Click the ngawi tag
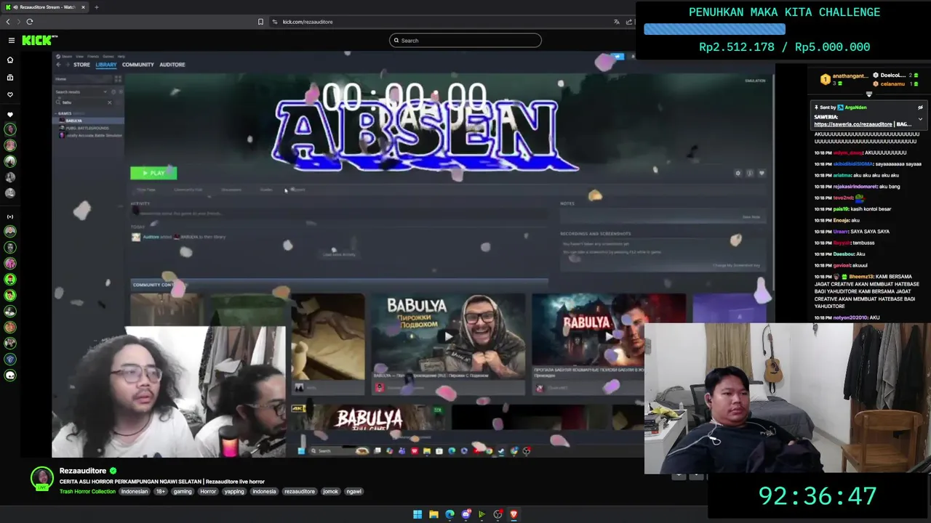This screenshot has height=523, width=931. [x=354, y=491]
